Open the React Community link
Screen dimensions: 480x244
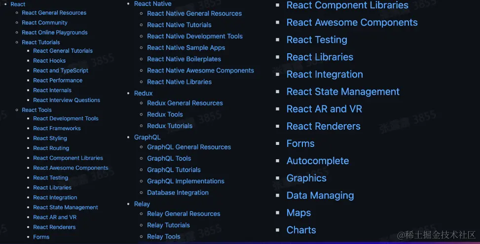pyautogui.click(x=44, y=23)
